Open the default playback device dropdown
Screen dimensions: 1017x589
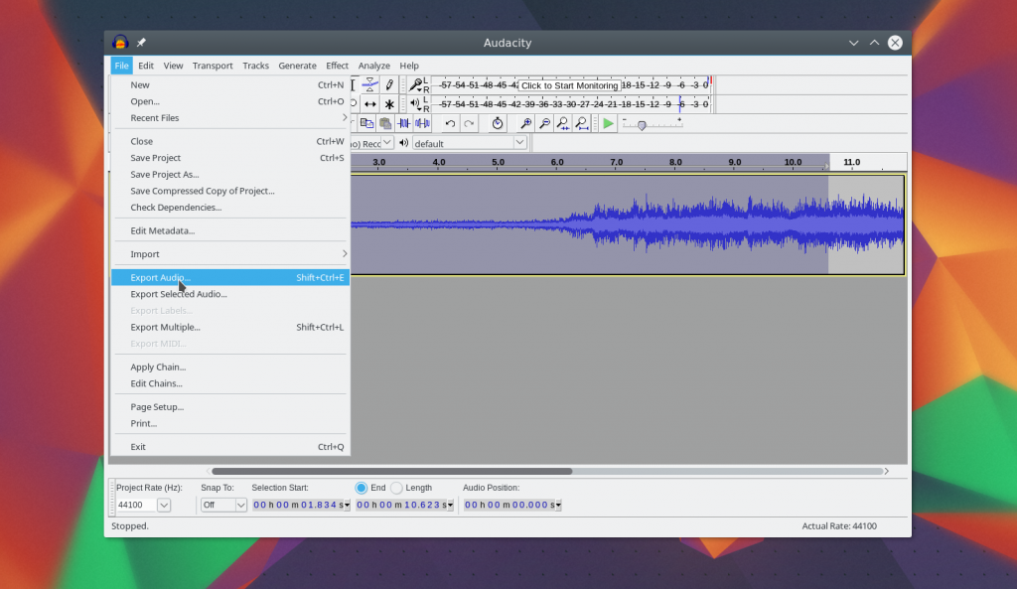[x=518, y=143]
